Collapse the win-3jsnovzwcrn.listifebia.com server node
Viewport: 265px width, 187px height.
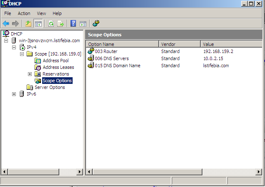click(6, 41)
